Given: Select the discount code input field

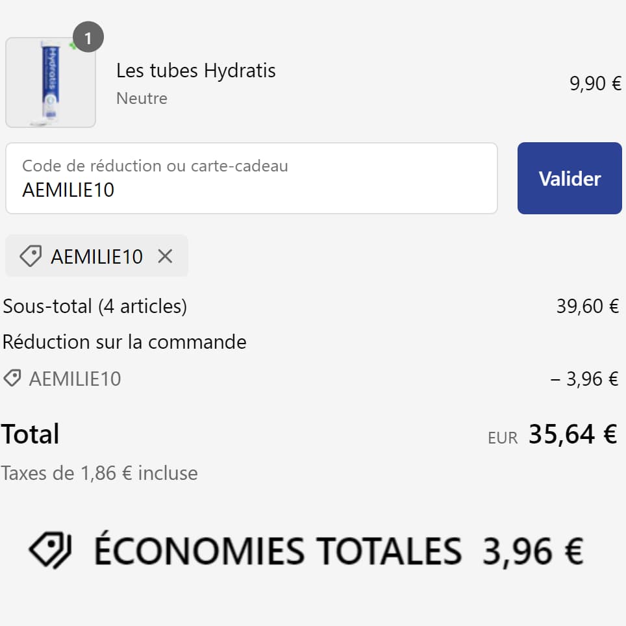Looking at the screenshot, I should 251,178.
